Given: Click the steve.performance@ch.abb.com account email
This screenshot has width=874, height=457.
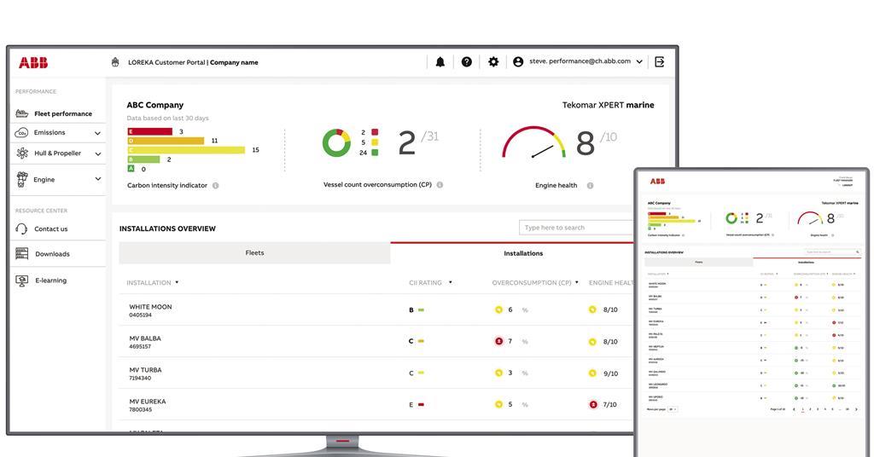Looking at the screenshot, I should [x=580, y=61].
